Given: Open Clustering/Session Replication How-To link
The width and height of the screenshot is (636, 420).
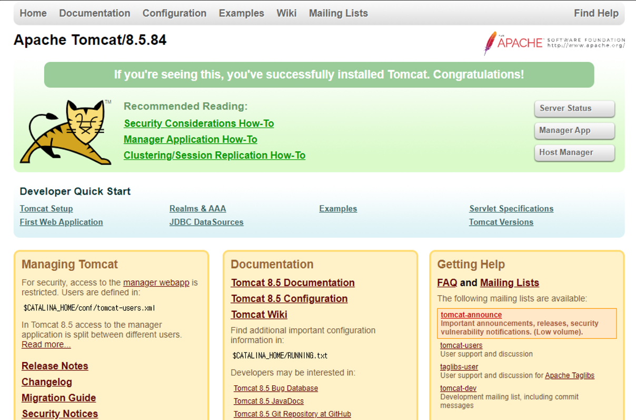Looking at the screenshot, I should 214,155.
